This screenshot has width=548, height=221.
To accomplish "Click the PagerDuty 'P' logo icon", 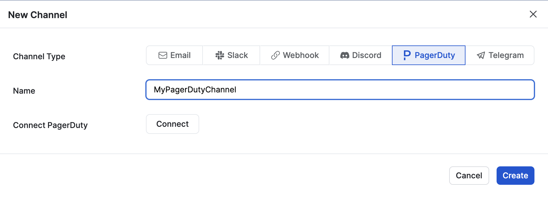I will 407,55.
